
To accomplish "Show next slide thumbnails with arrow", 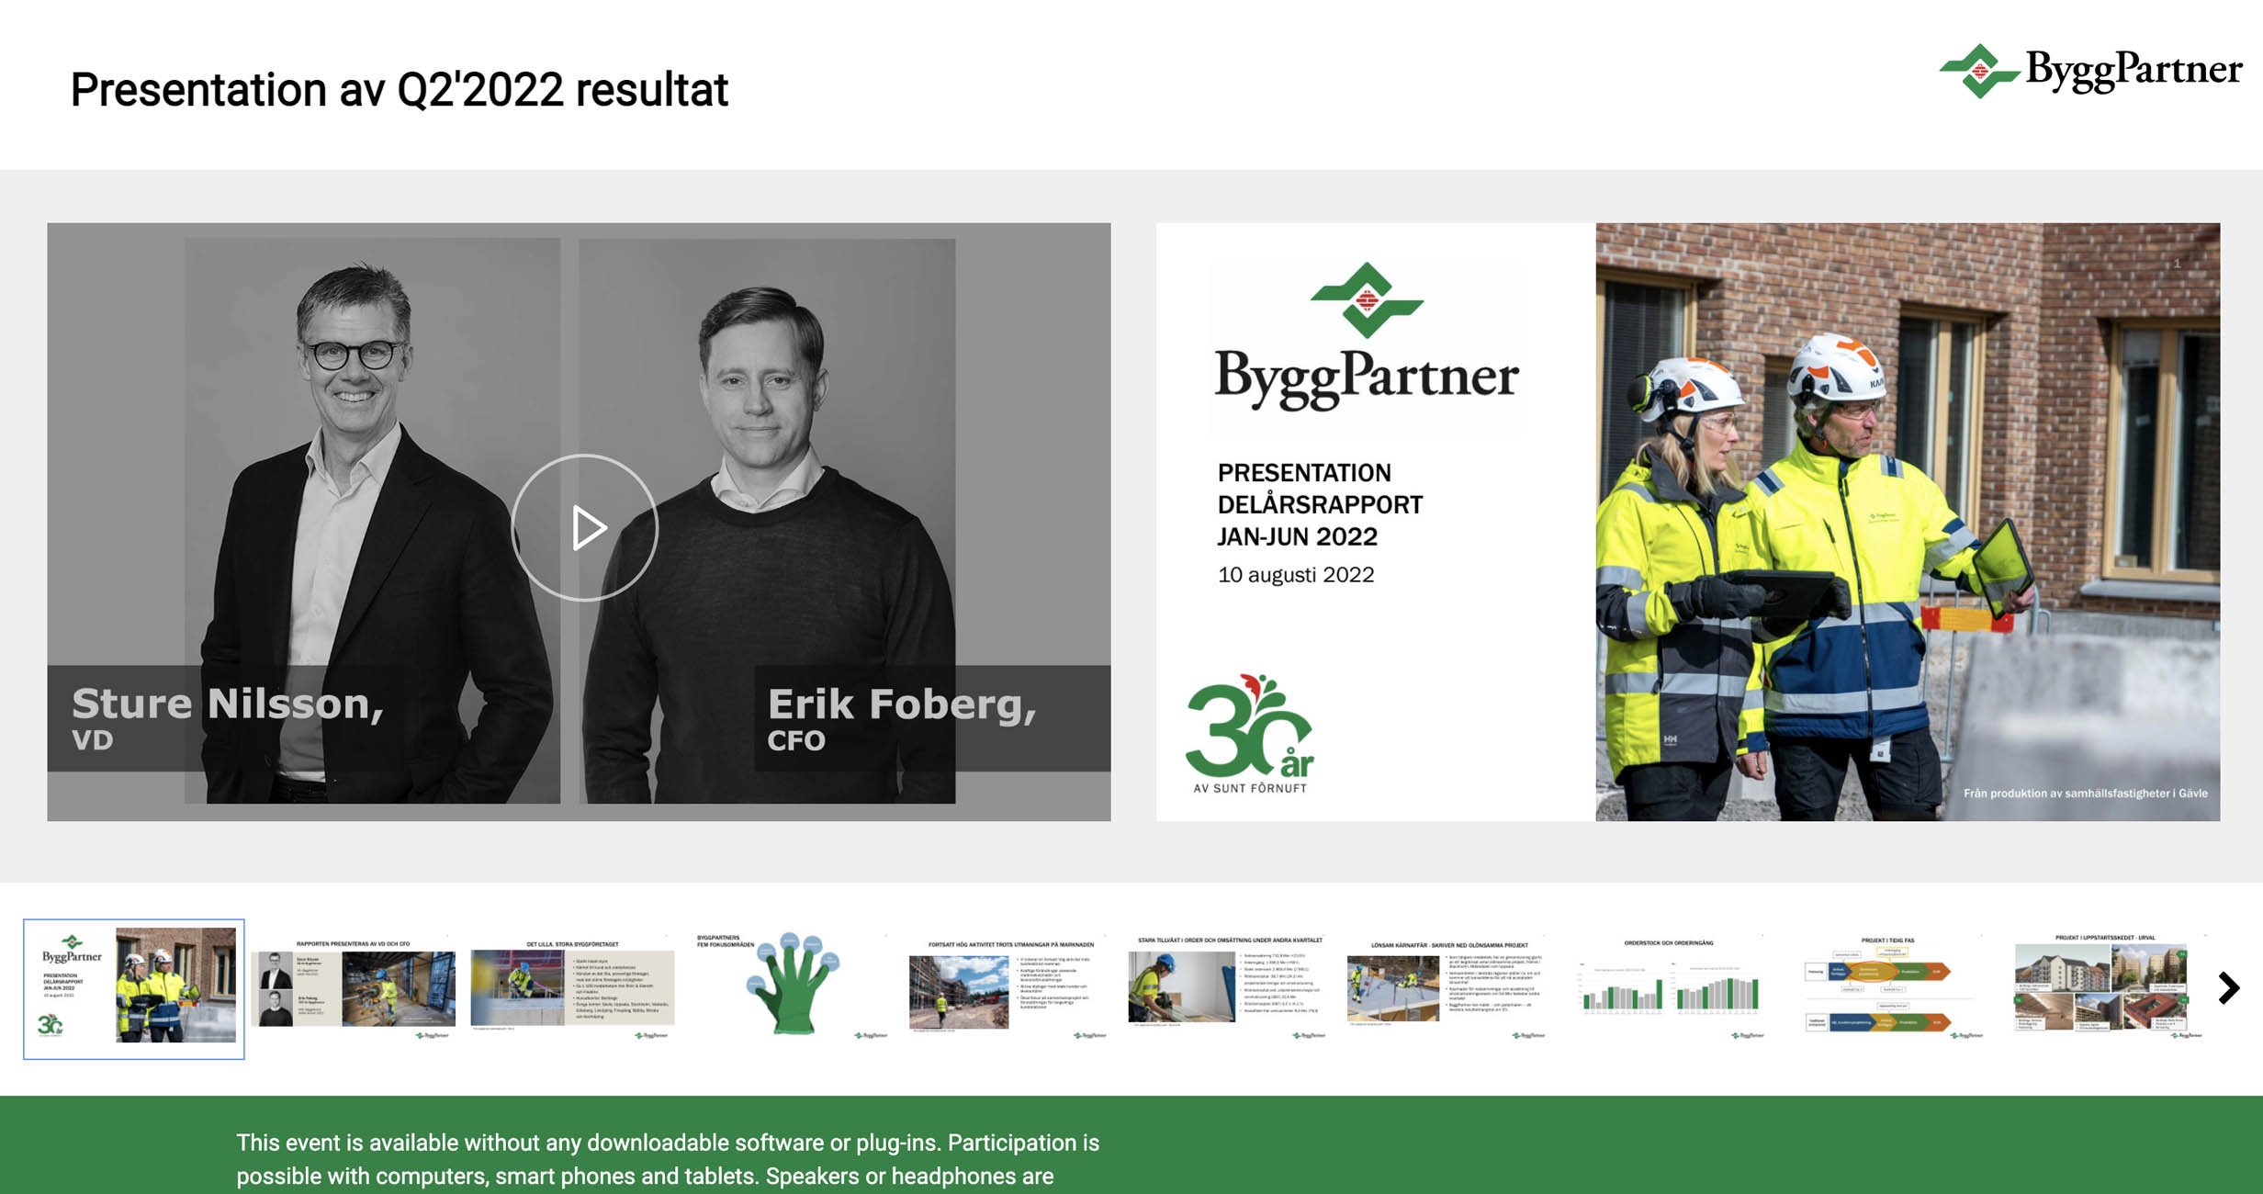I will [2229, 988].
